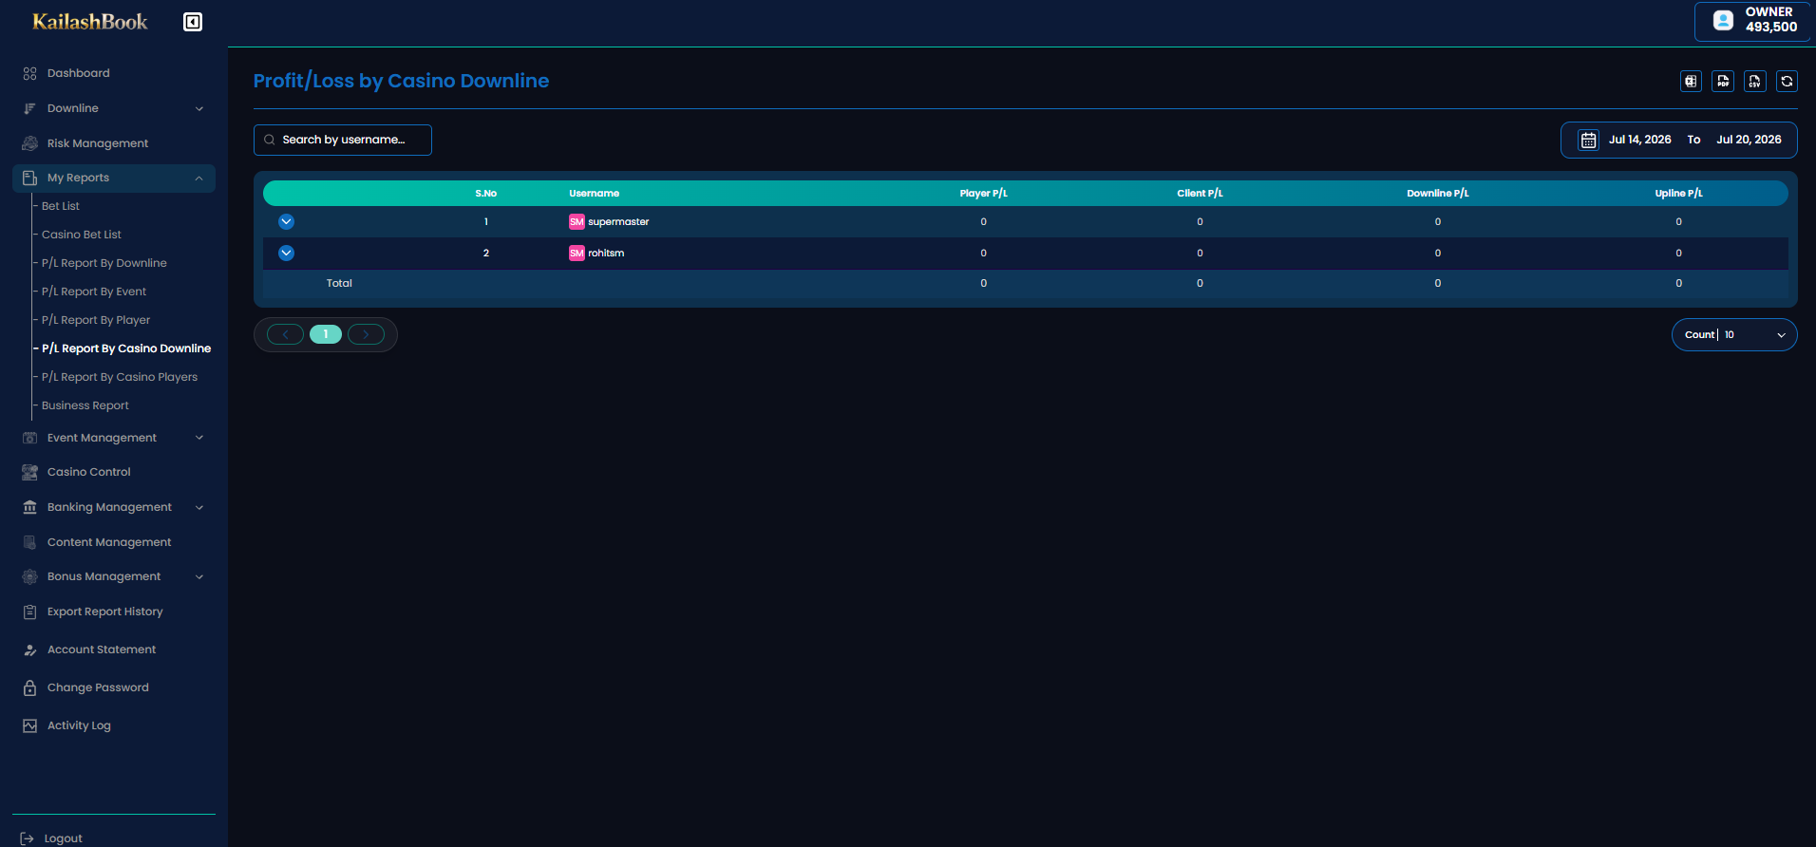
Task: Export report as PDF
Action: point(1723,82)
